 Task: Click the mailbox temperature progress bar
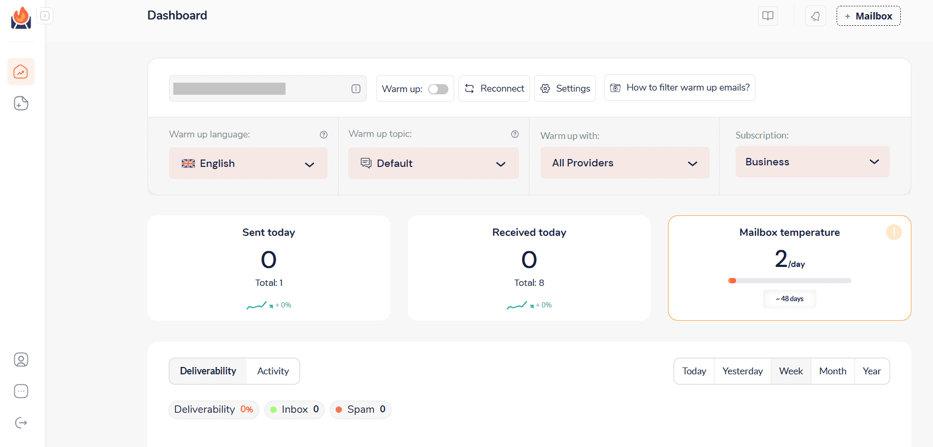(790, 281)
